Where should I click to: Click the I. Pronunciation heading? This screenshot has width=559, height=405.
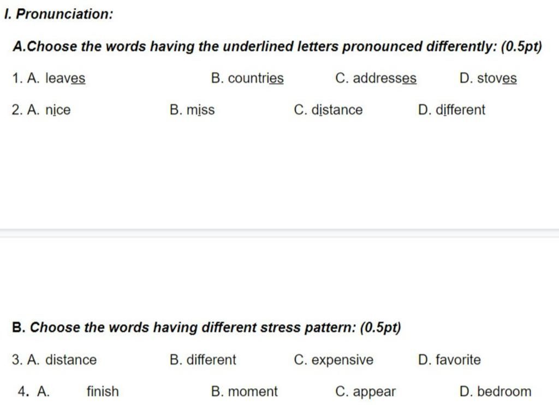pyautogui.click(x=59, y=14)
